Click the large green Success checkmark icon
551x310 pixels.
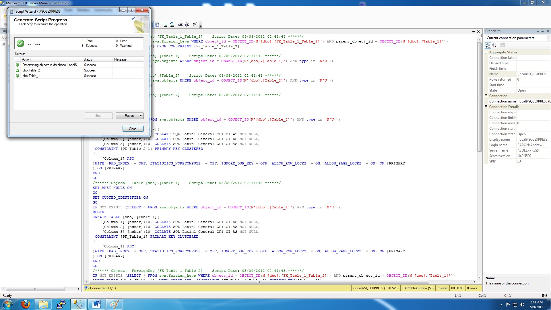point(20,44)
